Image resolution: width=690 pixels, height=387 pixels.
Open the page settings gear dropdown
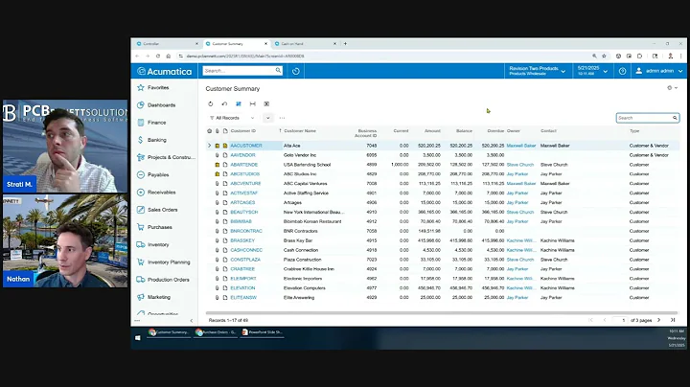(x=672, y=88)
